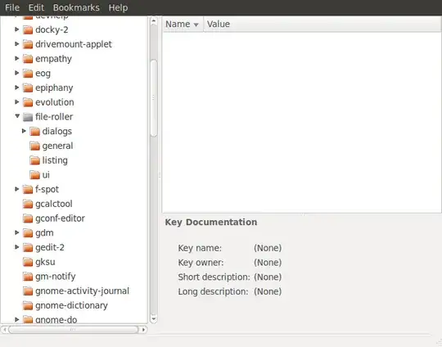This screenshot has height=347, width=442.
Task: Click the vertical scrollbar thumb in tree
Action: coord(154,98)
